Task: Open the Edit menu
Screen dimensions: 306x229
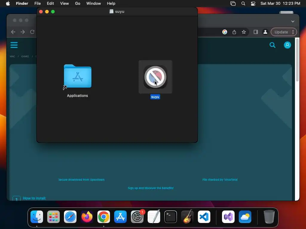Action: [x=50, y=4]
